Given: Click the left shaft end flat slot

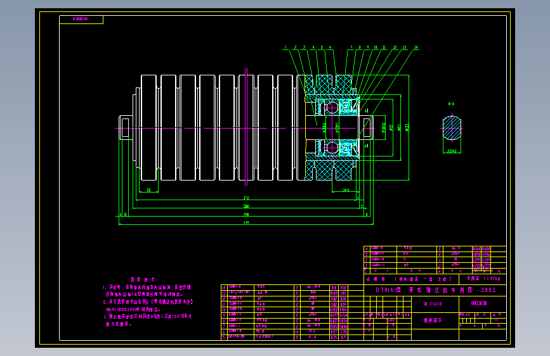Looking at the screenshot, I should pyautogui.click(x=125, y=128).
